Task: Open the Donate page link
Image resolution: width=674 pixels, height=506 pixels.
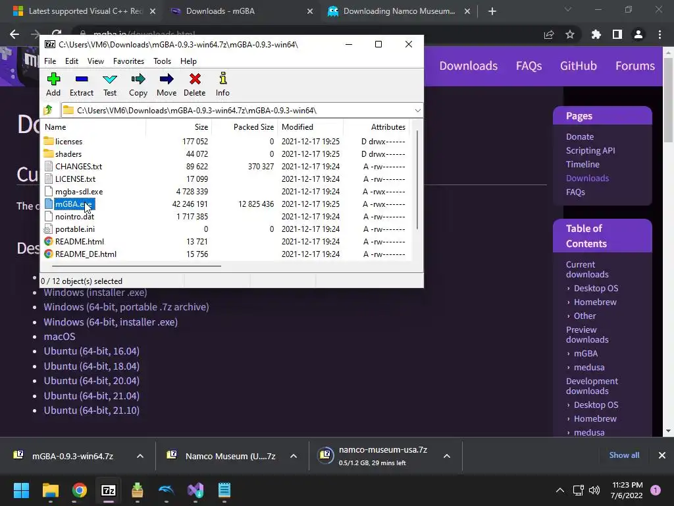Action: pyautogui.click(x=580, y=137)
